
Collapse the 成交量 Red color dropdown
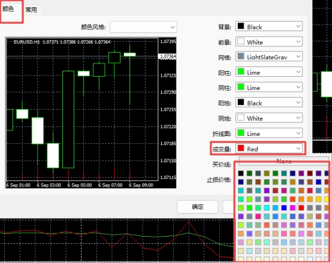pos(269,149)
